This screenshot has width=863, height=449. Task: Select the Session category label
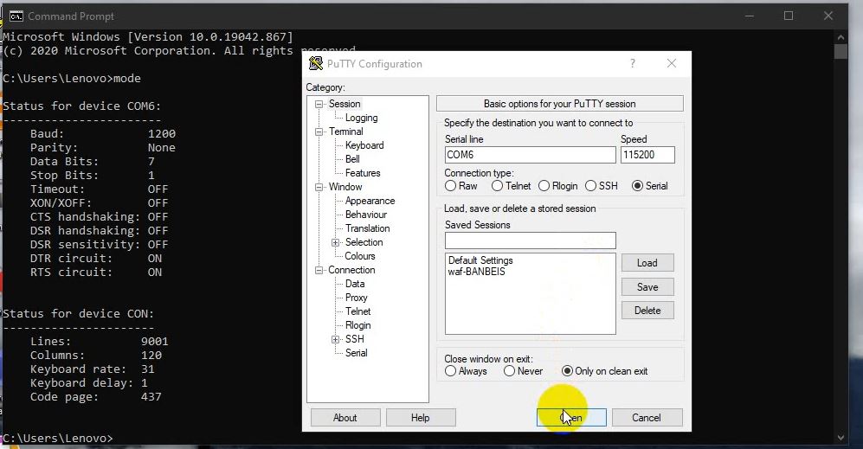(345, 104)
